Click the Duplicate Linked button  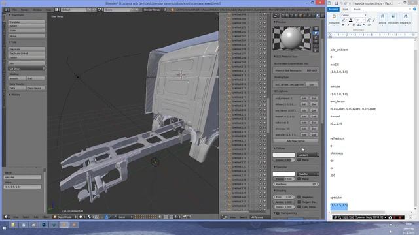[x=26, y=54]
